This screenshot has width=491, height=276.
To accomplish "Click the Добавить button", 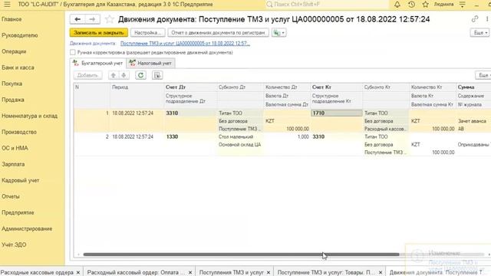I will point(87,75).
